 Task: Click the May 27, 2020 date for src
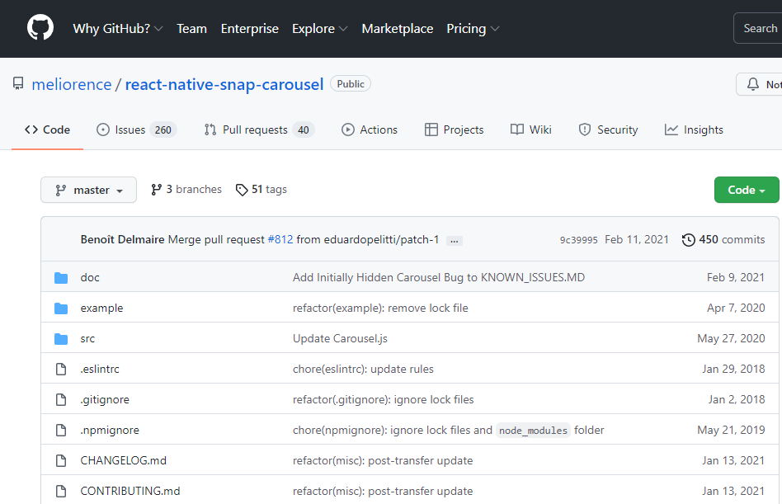731,338
